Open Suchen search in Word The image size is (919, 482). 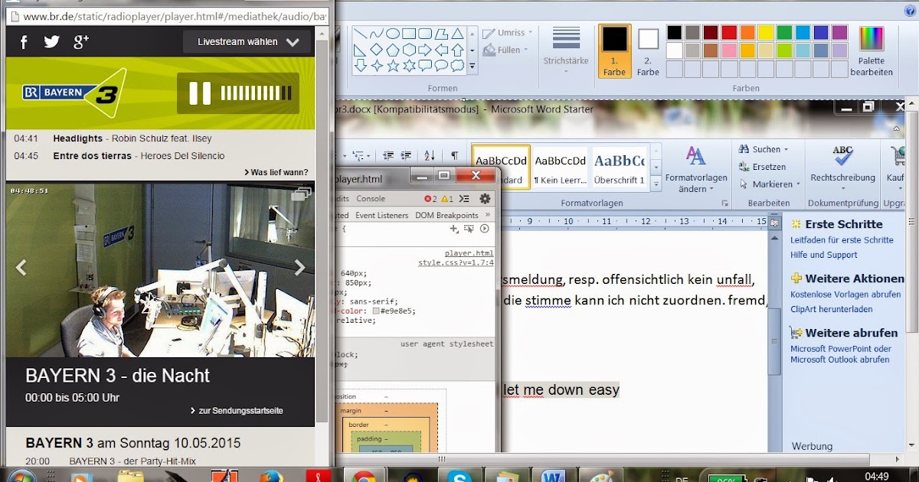764,149
